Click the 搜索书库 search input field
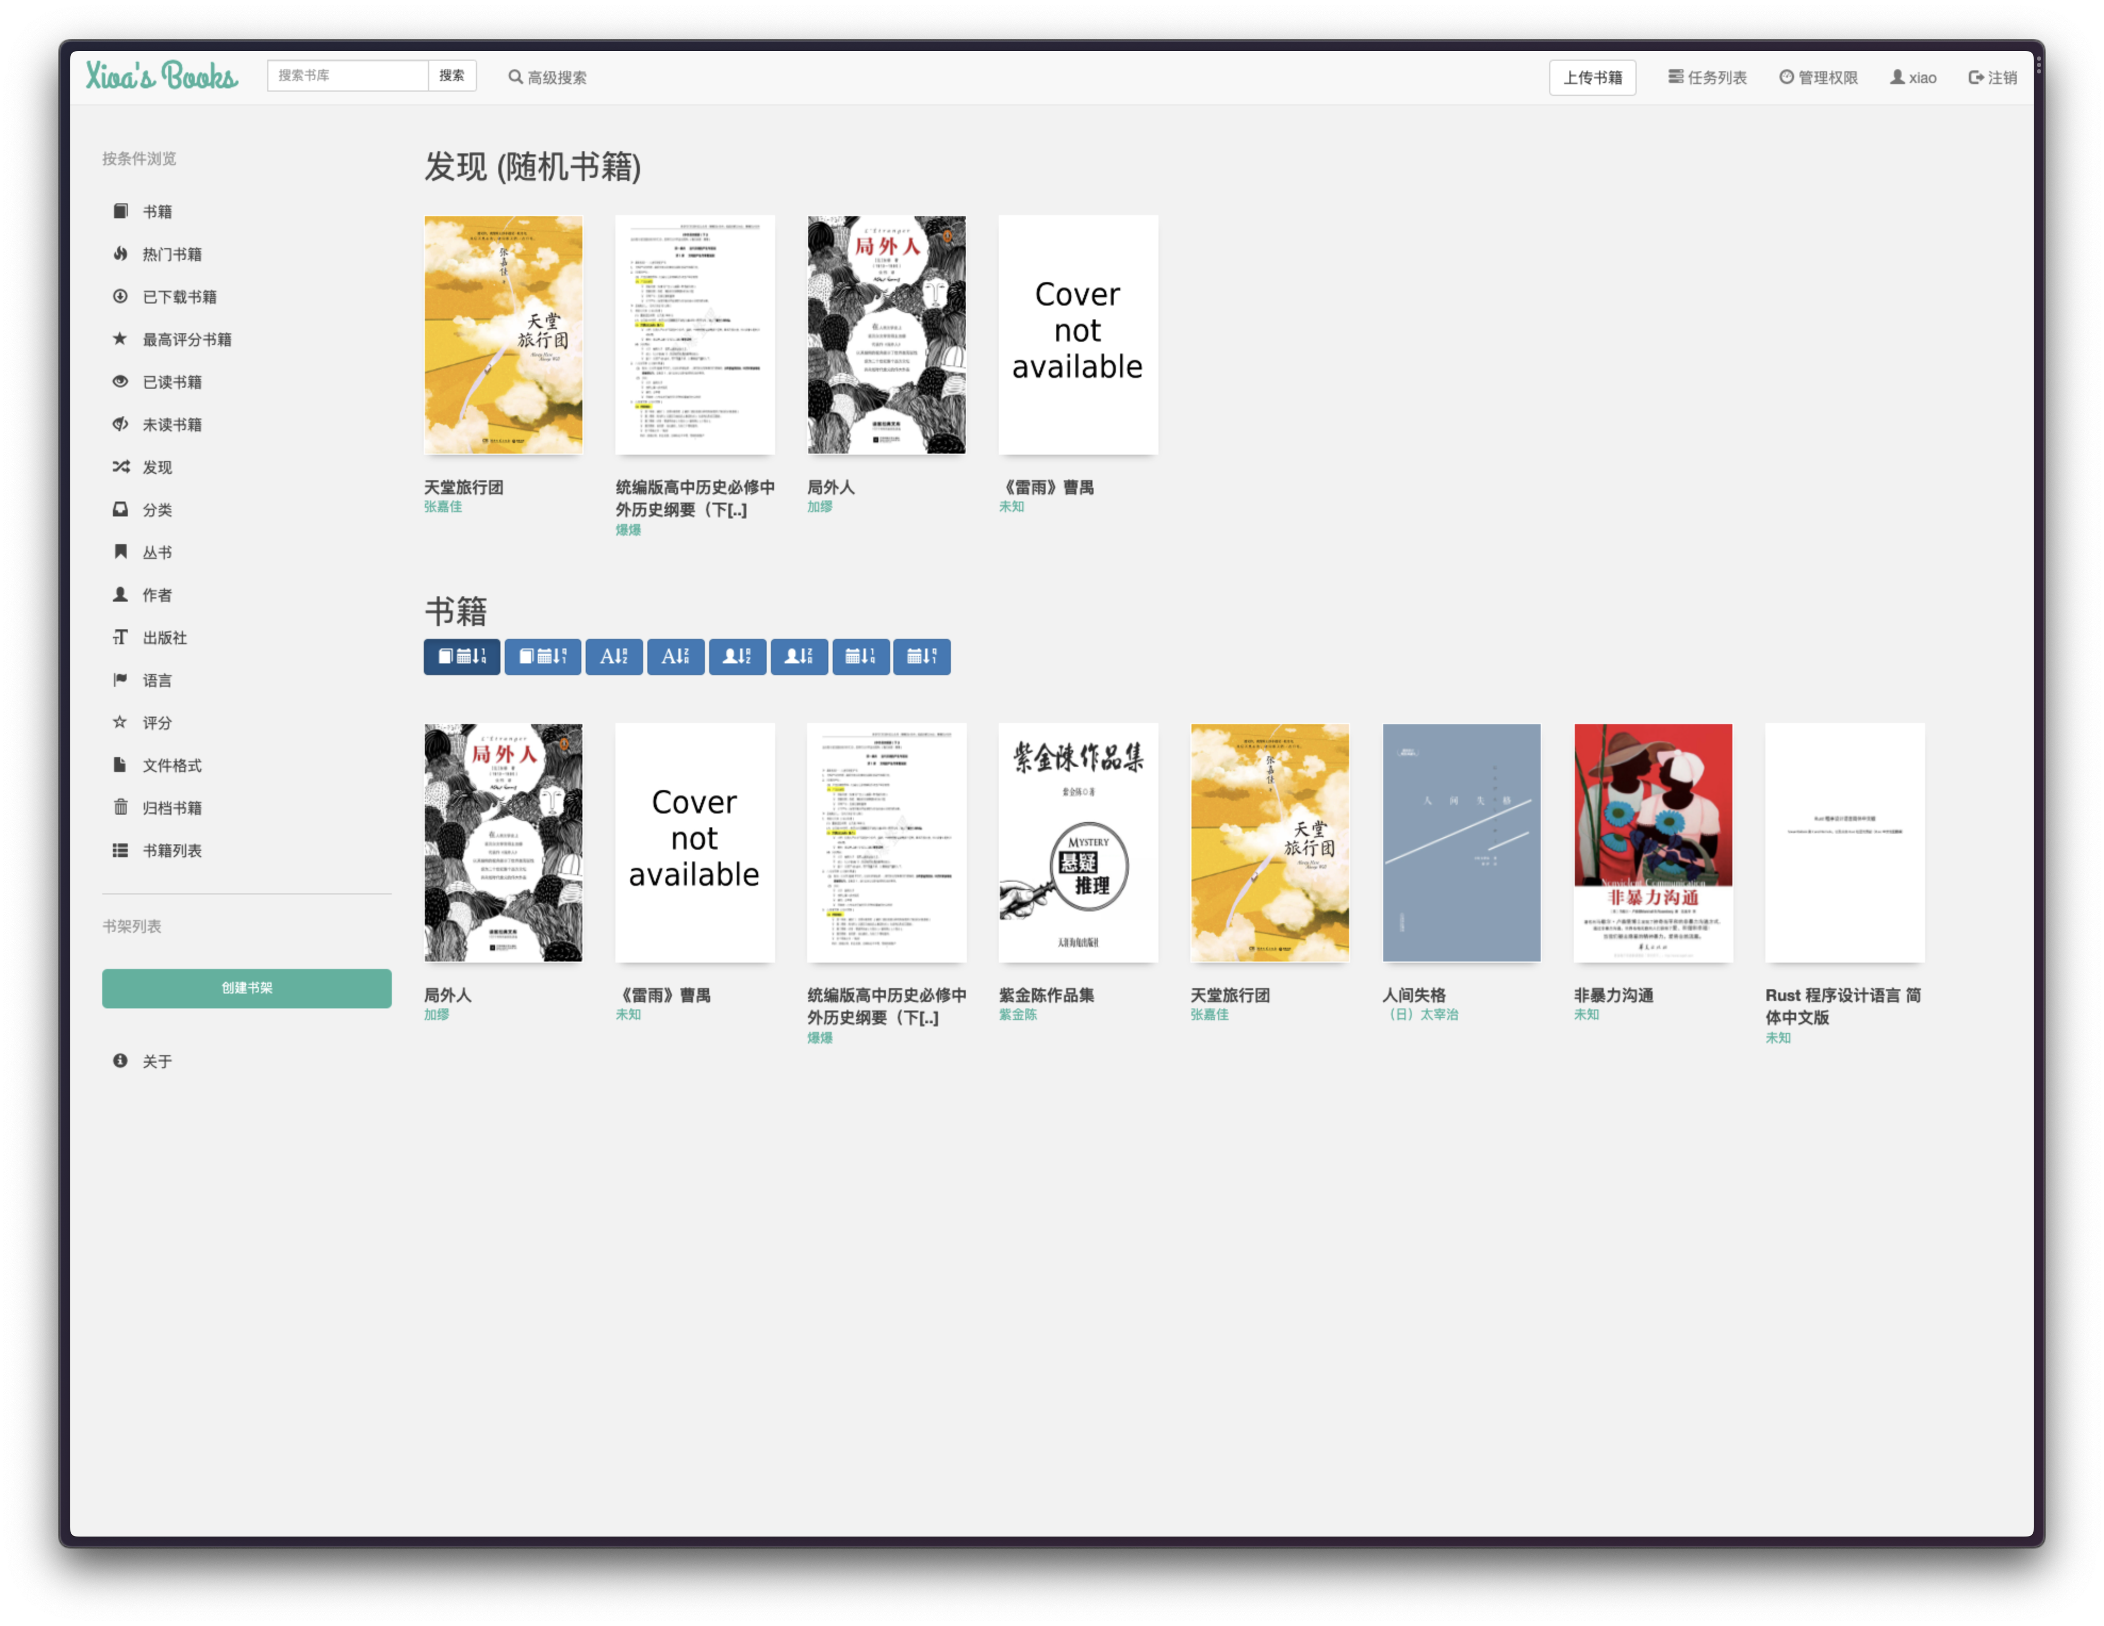This screenshot has height=1626, width=2104. 347,76
